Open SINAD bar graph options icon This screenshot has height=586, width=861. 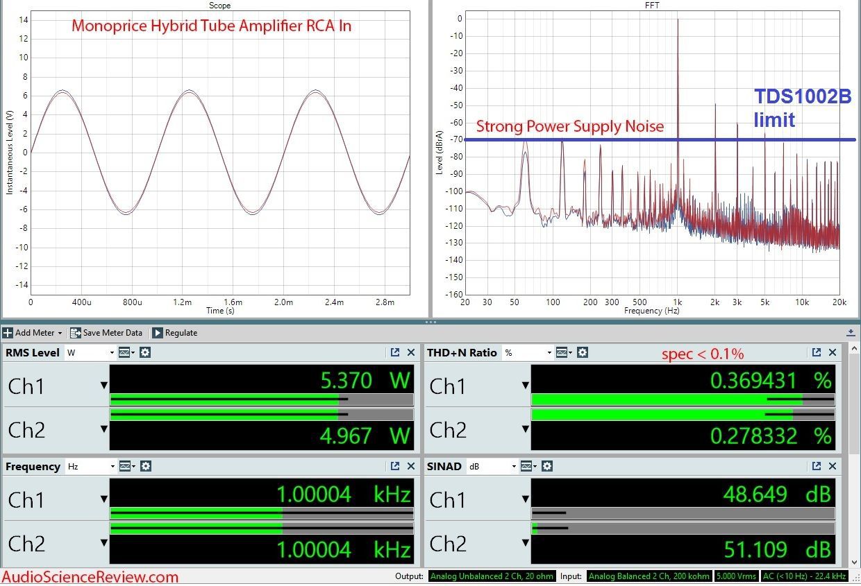[528, 466]
